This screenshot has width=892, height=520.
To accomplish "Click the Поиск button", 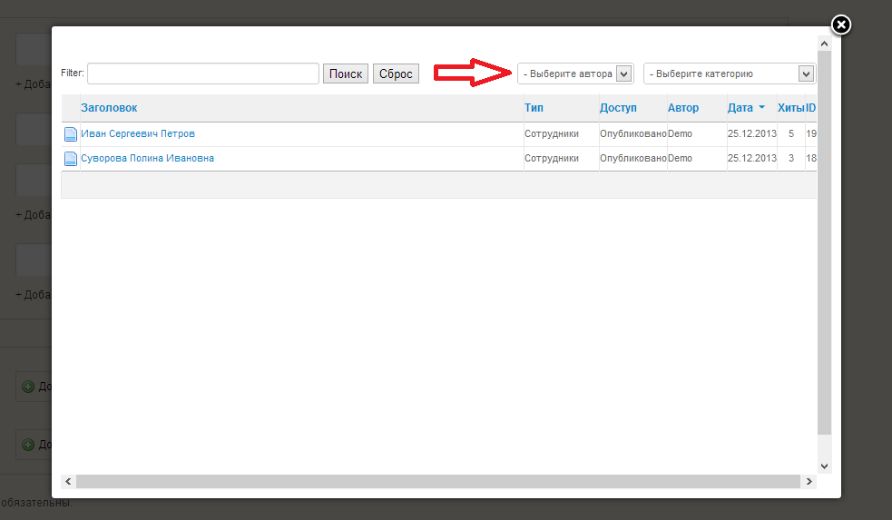I will click(345, 74).
